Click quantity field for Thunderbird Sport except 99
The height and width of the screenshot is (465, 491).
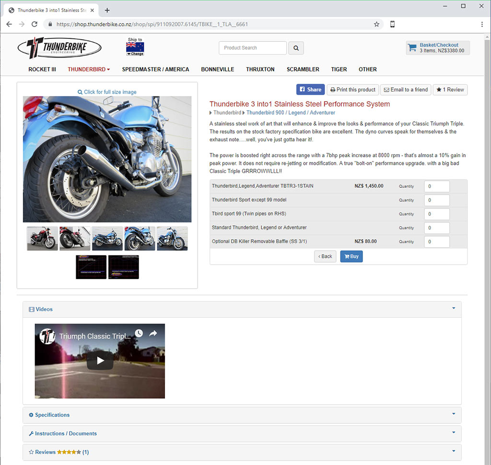(x=437, y=200)
